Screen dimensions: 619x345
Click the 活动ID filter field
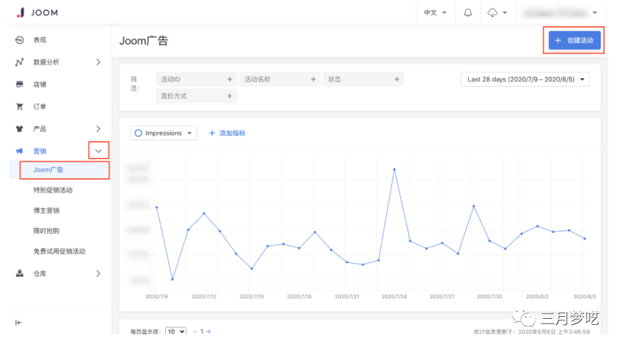pyautogui.click(x=196, y=79)
